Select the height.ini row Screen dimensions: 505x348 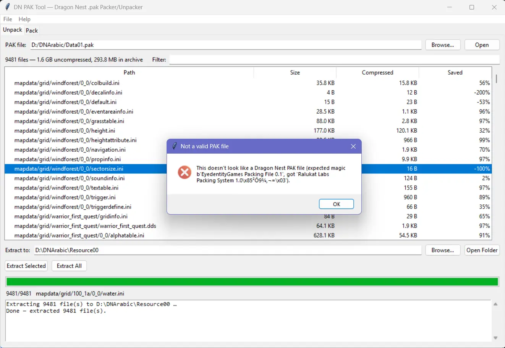tap(248, 130)
